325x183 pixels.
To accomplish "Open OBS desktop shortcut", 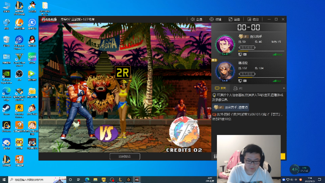I will 19,75.
